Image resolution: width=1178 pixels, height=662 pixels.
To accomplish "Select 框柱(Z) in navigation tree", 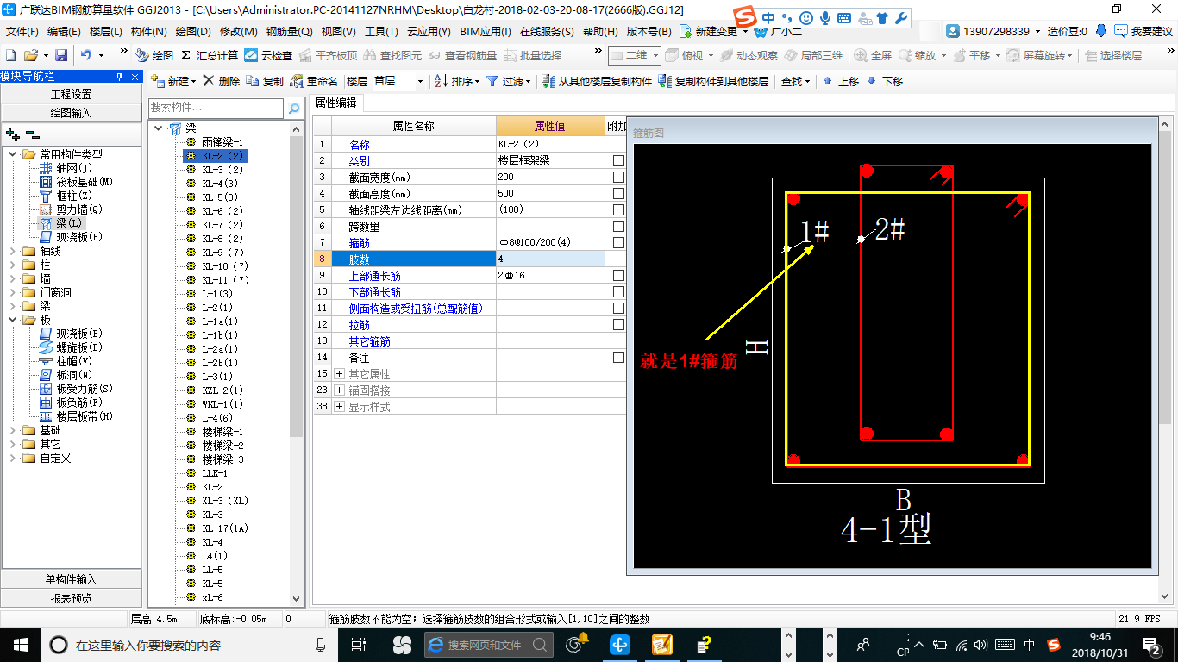I will 72,196.
